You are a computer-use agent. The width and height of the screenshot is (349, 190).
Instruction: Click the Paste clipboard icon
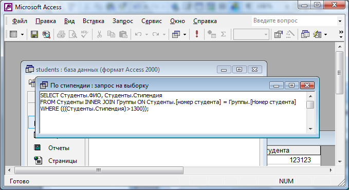(x=123, y=34)
